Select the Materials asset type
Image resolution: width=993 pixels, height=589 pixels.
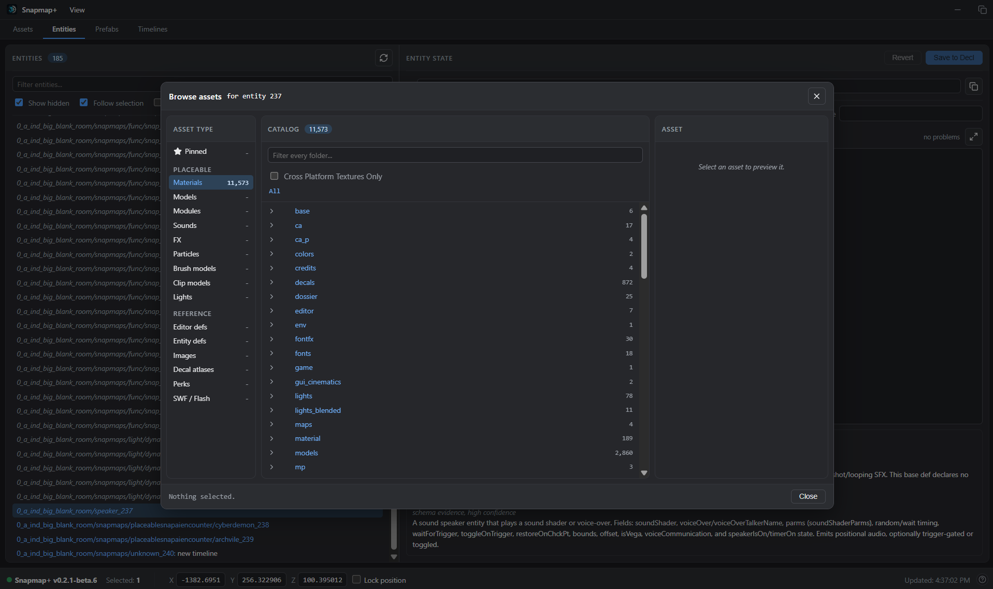(211, 182)
